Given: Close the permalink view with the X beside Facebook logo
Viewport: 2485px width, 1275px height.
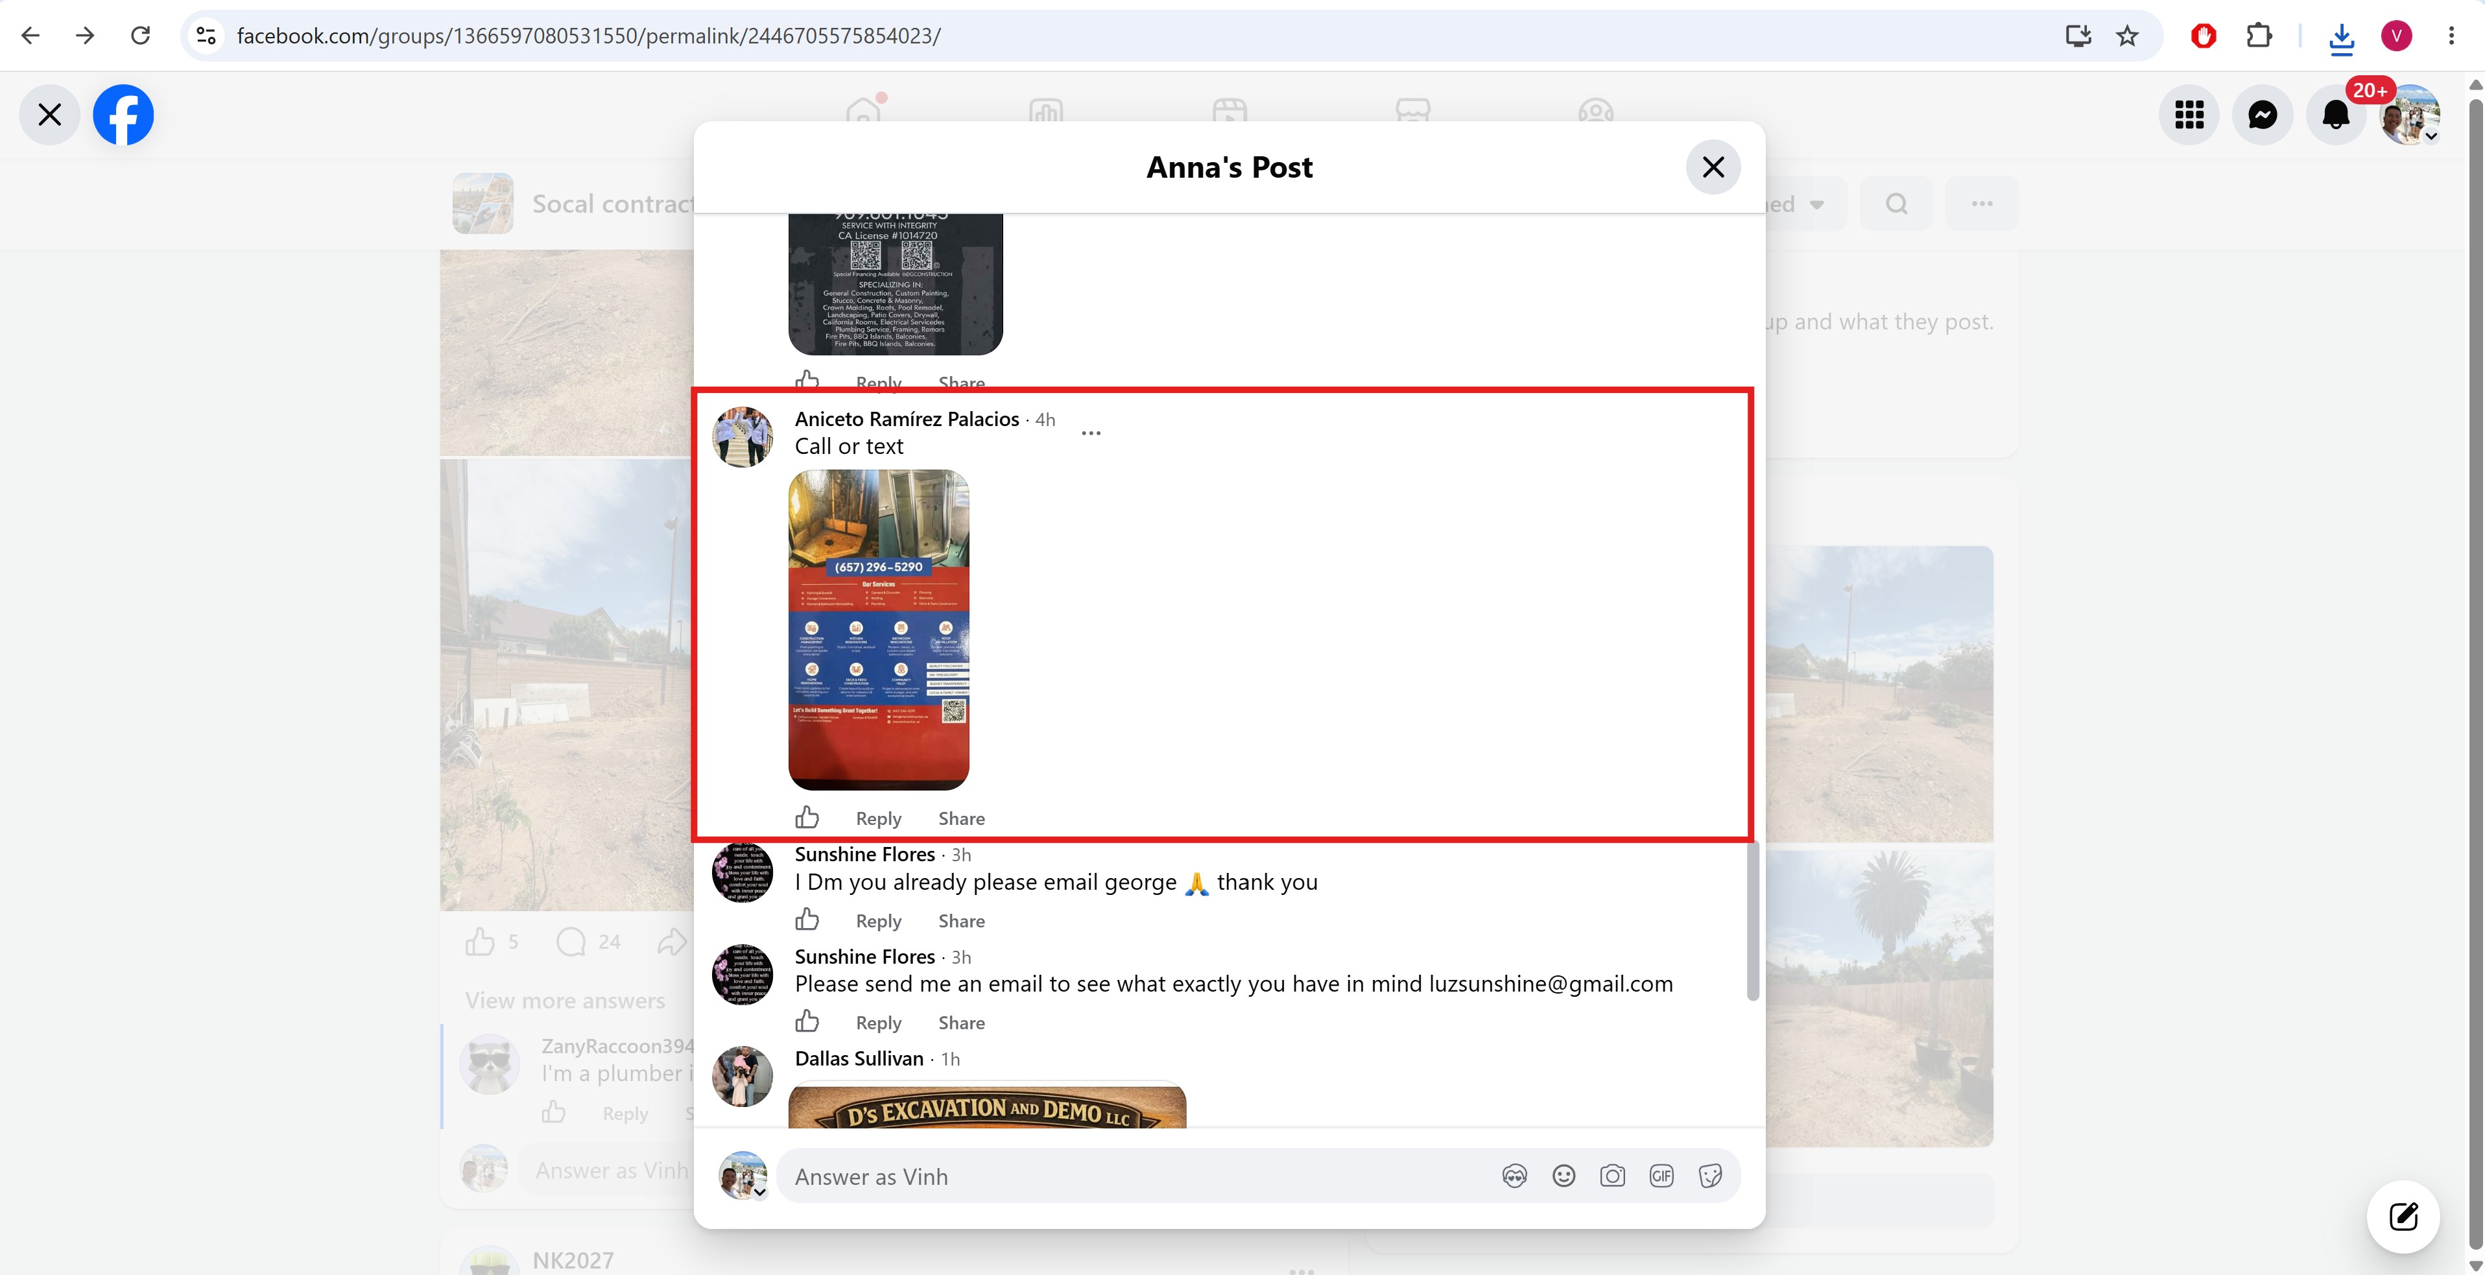Looking at the screenshot, I should [x=49, y=115].
